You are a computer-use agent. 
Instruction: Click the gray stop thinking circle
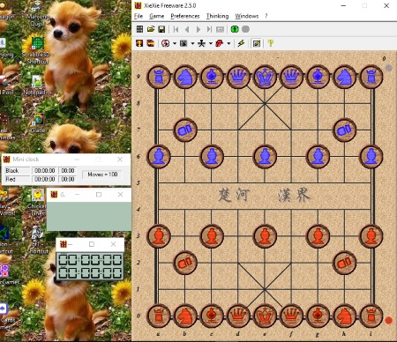(x=245, y=29)
